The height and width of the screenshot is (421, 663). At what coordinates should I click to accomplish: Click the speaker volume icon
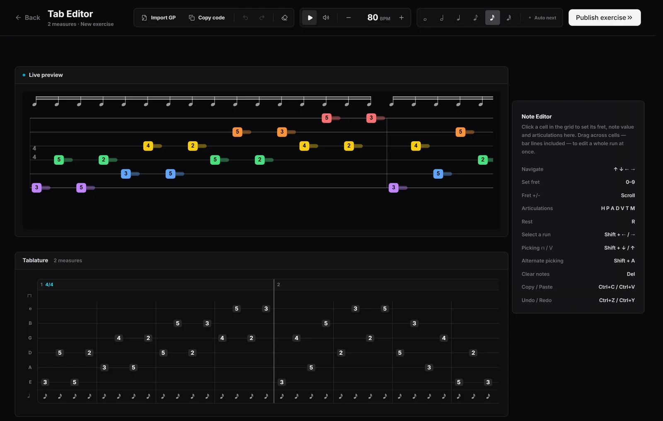pos(326,18)
